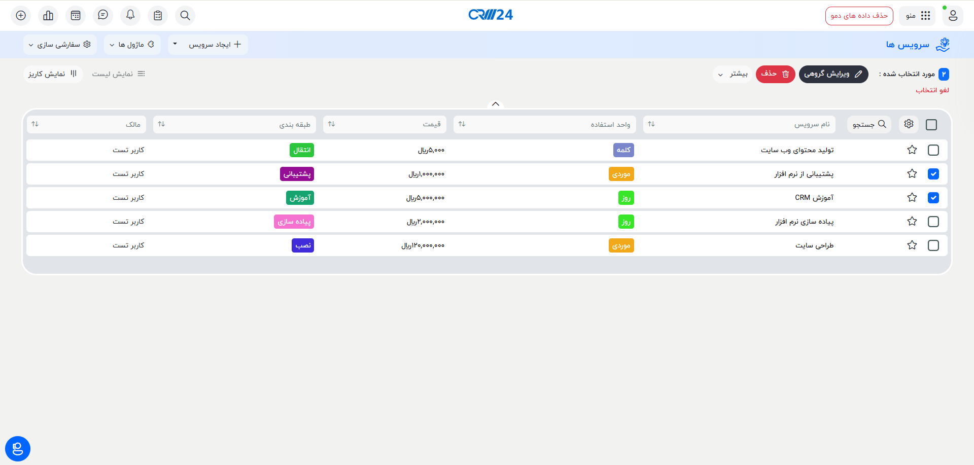This screenshot has width=974, height=465.
Task: Uncheck the آموزش CRM row checkbox
Action: coord(933,198)
